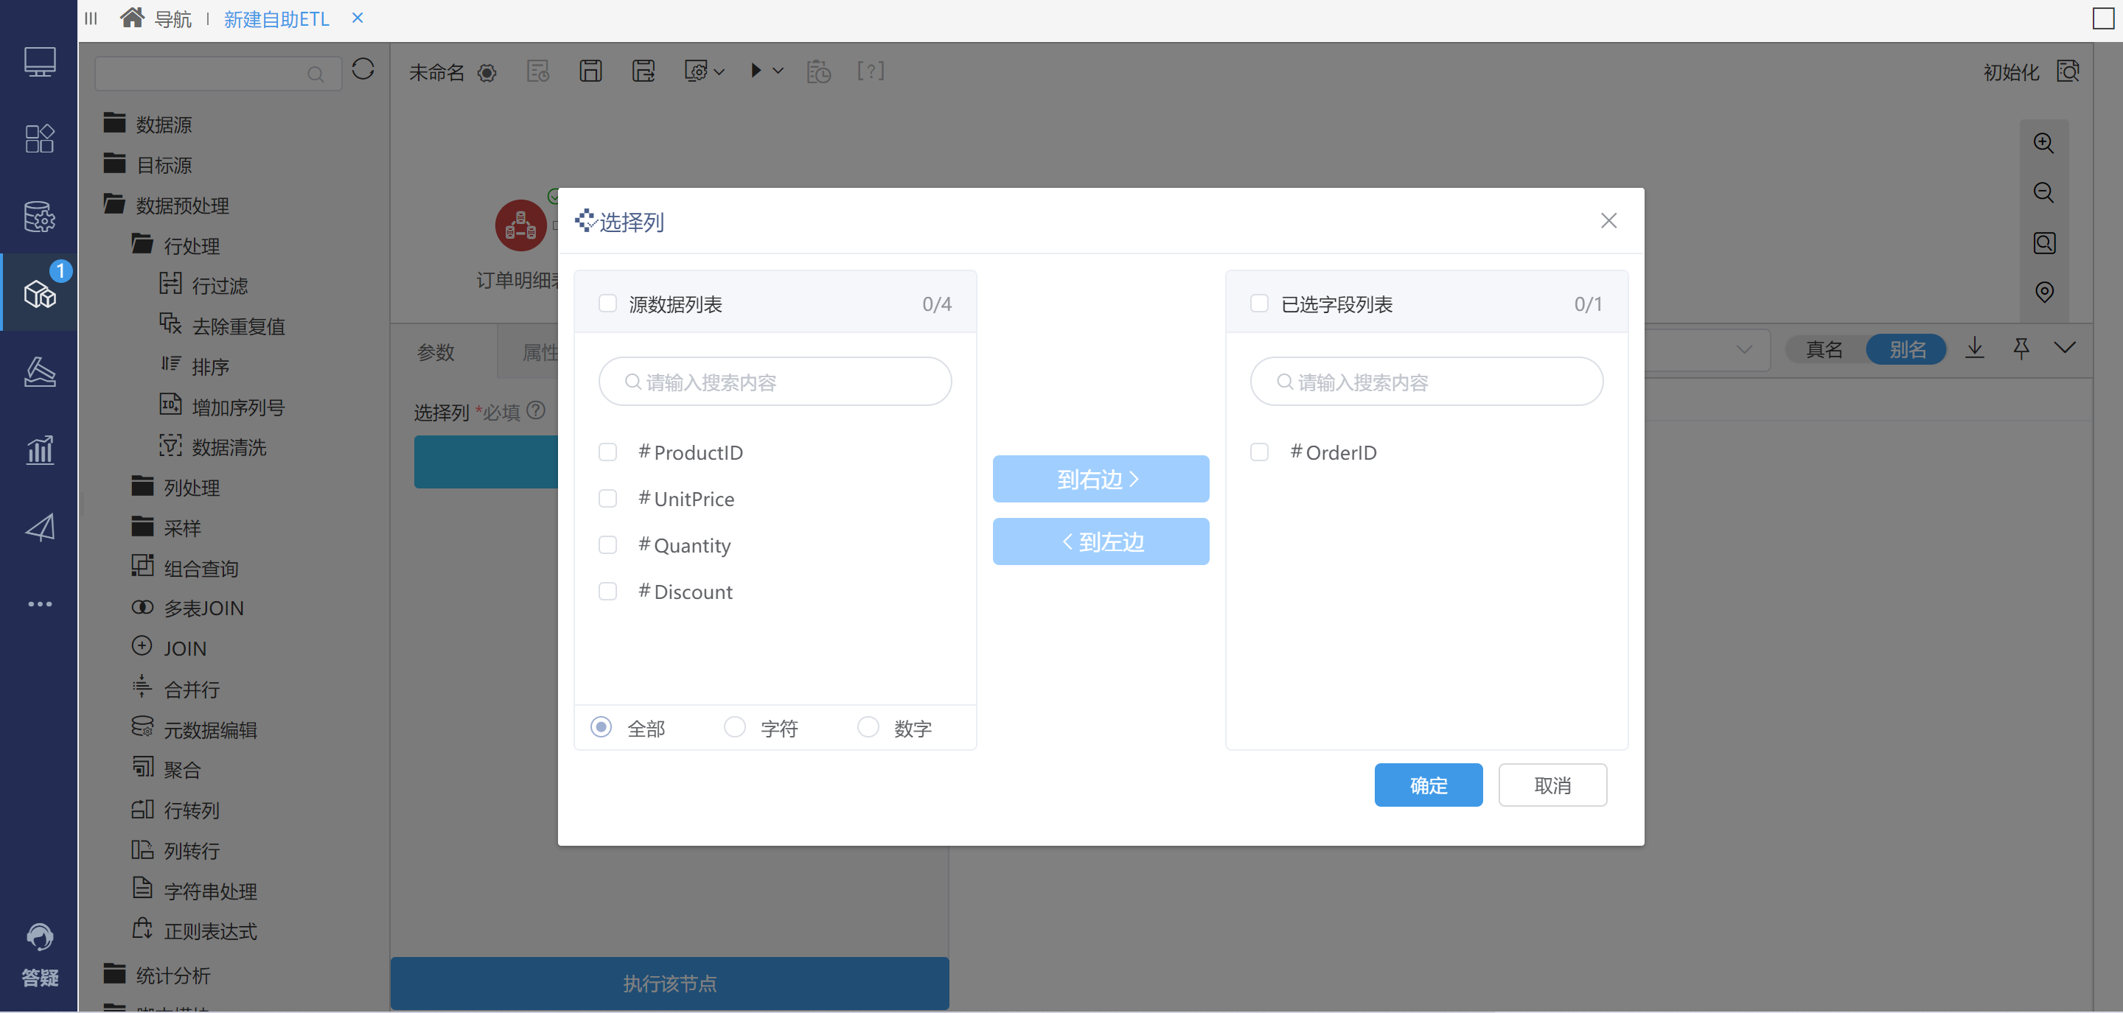Screen dimensions: 2123x1013
Task: Open the cube icon with badge 1
Action: click(40, 293)
